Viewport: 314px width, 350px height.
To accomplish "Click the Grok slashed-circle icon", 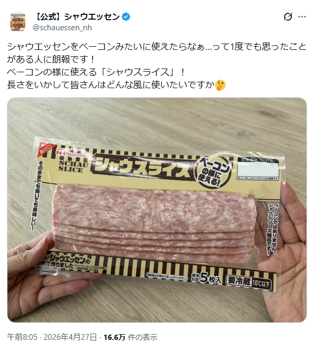I will (287, 17).
